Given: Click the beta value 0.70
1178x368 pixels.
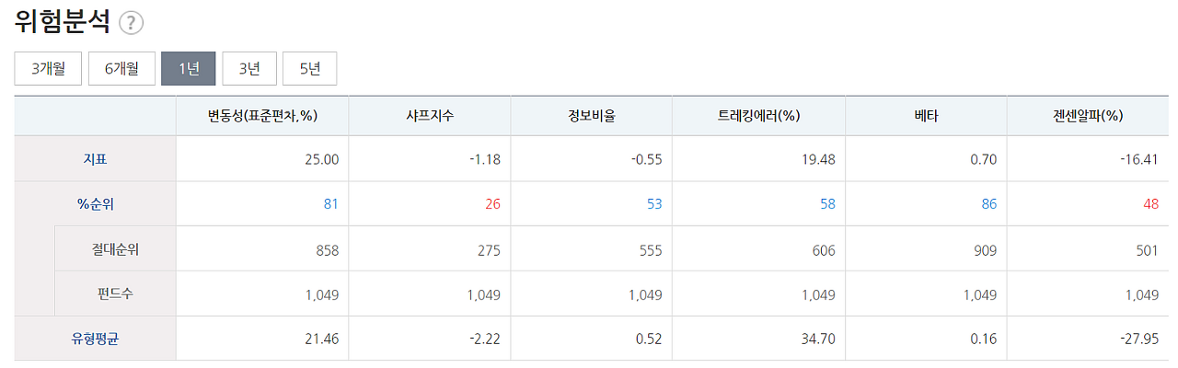Looking at the screenshot, I should pos(983,159).
